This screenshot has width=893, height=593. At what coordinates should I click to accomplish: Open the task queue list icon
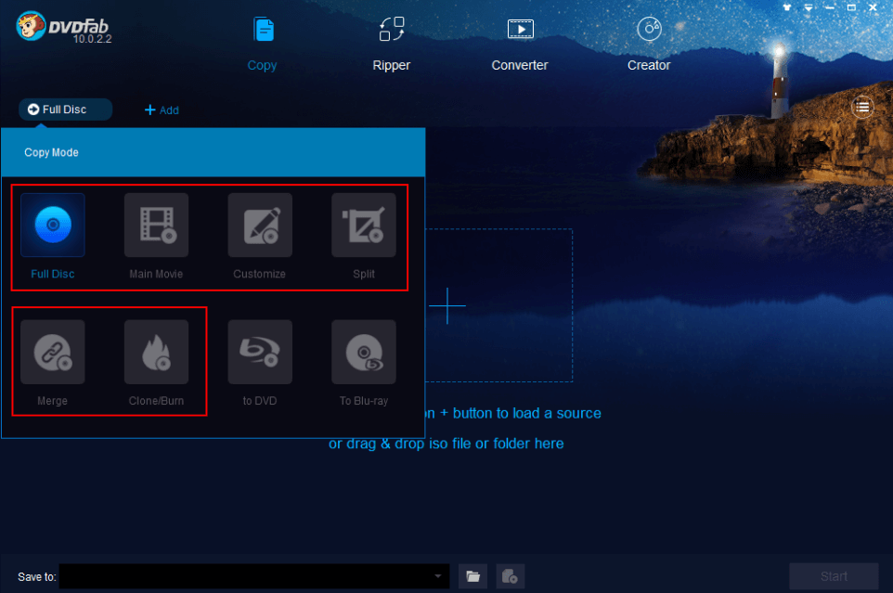coord(863,108)
